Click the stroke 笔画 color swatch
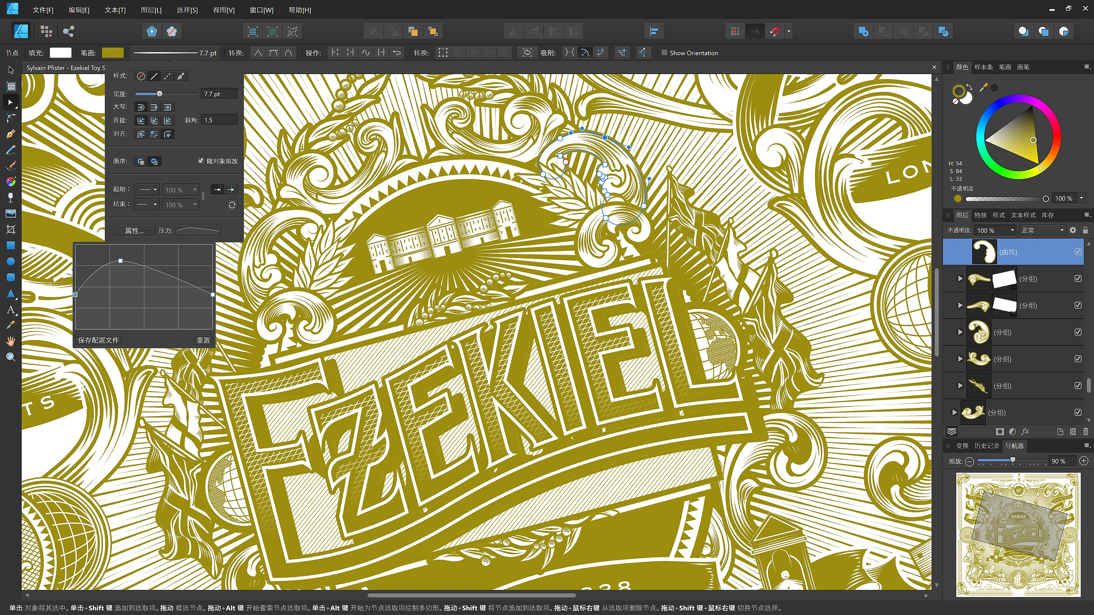The image size is (1094, 615). click(x=113, y=53)
